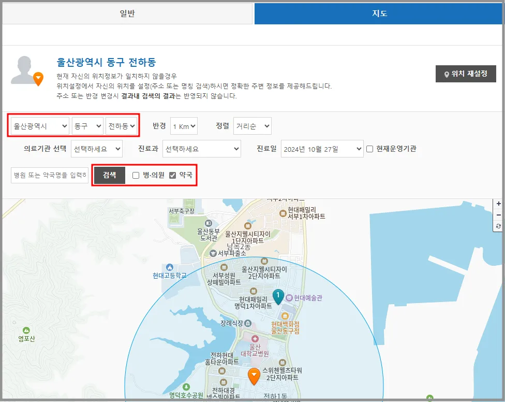The image size is (505, 402).
Task: Click the 전하현대 홈타운아파트 icon
Action: tap(222, 371)
